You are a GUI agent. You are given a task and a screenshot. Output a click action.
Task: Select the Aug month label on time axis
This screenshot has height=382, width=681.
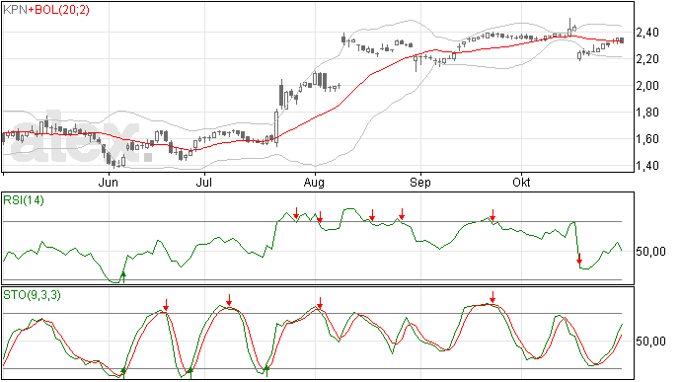pyautogui.click(x=314, y=183)
